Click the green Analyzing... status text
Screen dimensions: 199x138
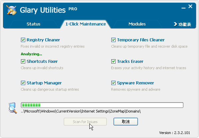pyautogui.click(x=31, y=54)
